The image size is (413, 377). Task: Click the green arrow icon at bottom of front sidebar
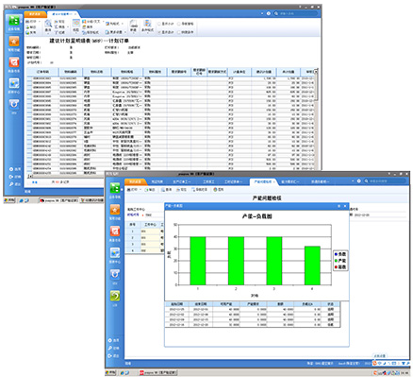[x=115, y=296]
